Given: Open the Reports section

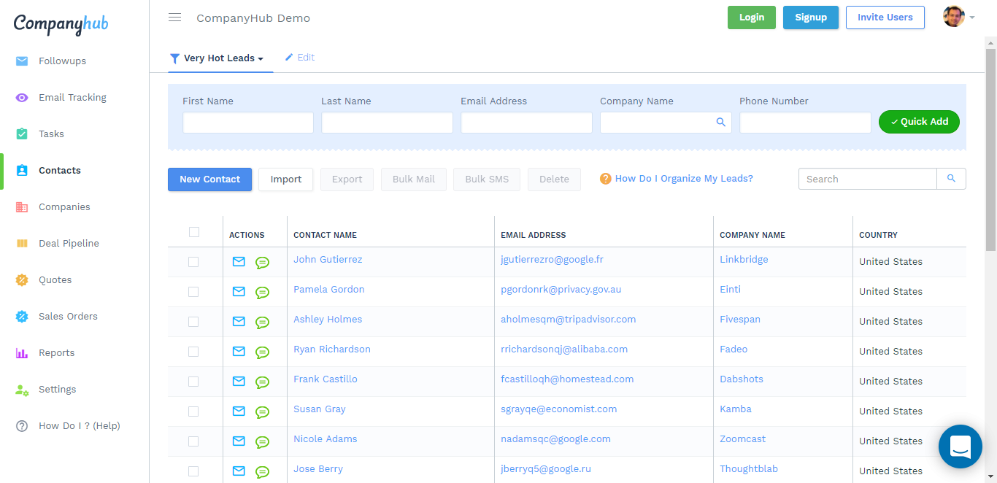Looking at the screenshot, I should click(x=56, y=353).
